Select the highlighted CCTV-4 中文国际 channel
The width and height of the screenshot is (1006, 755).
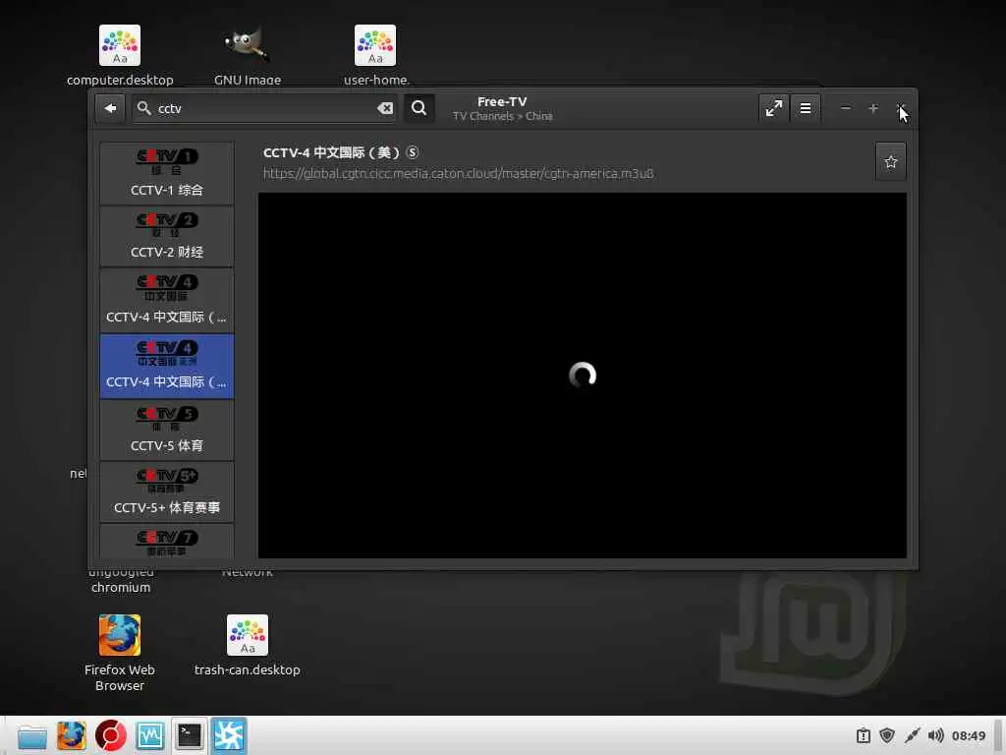point(167,366)
